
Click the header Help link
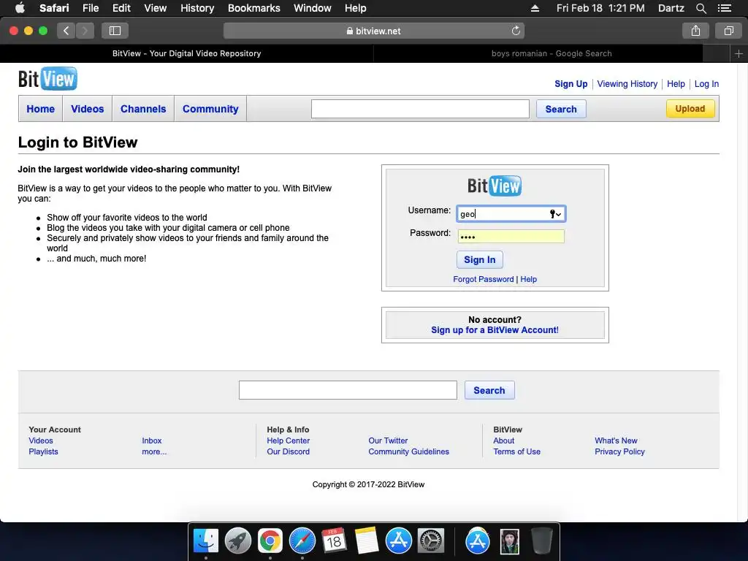676,84
